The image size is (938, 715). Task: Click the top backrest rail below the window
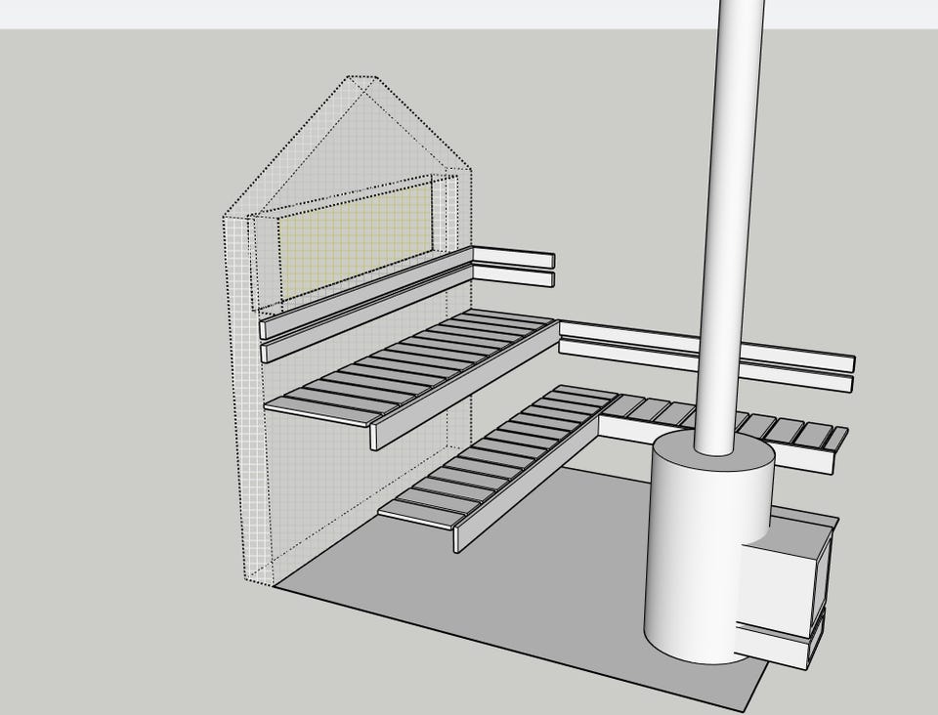pyautogui.click(x=362, y=291)
